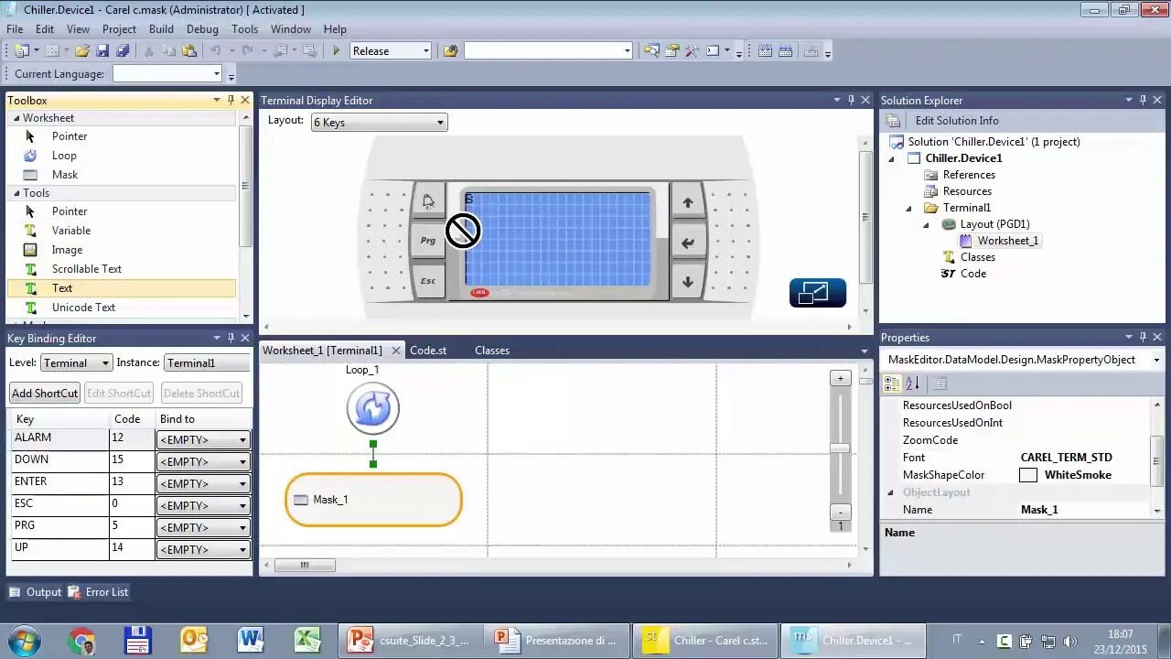Click the zoom in plus button
This screenshot has width=1171, height=659.
[840, 378]
